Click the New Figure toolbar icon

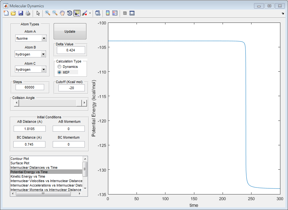pyautogui.click(x=6, y=13)
